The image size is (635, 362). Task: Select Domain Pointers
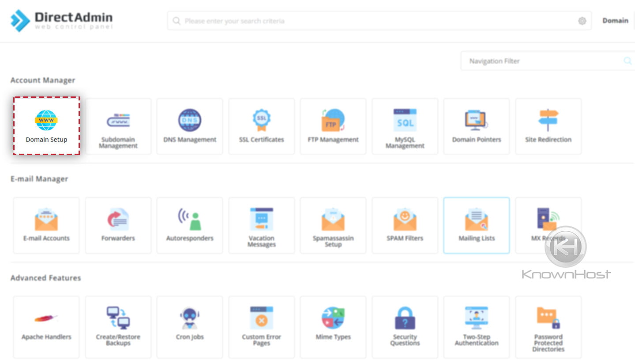pos(476,126)
